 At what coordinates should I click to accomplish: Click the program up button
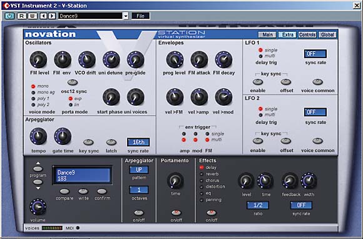coord(38,168)
